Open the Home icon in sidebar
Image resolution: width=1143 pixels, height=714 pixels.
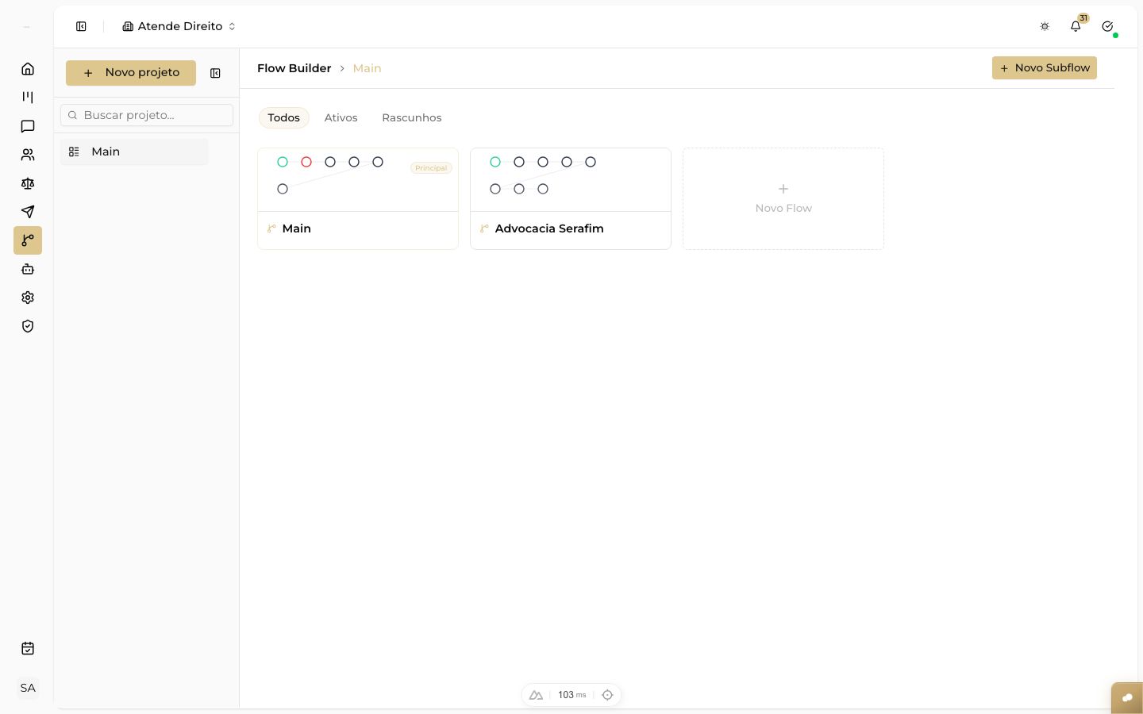[x=28, y=69]
